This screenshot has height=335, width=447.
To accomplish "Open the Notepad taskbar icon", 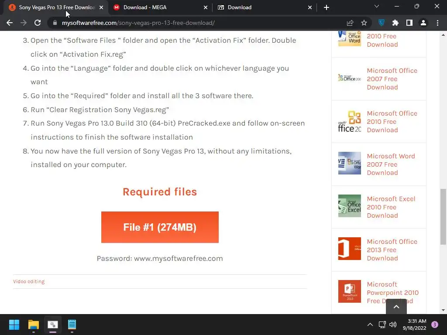I will 72,325.
